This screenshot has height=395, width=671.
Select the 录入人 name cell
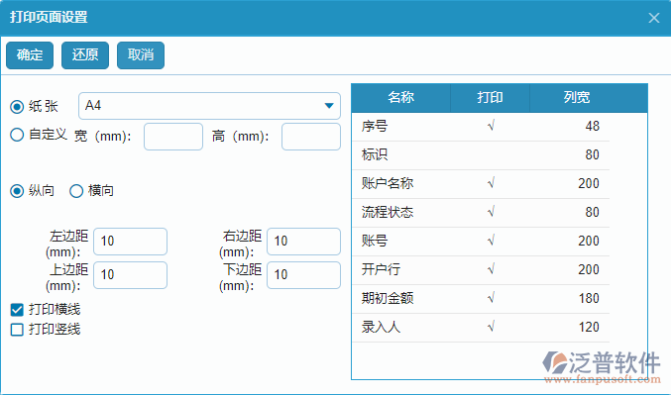tap(401, 328)
